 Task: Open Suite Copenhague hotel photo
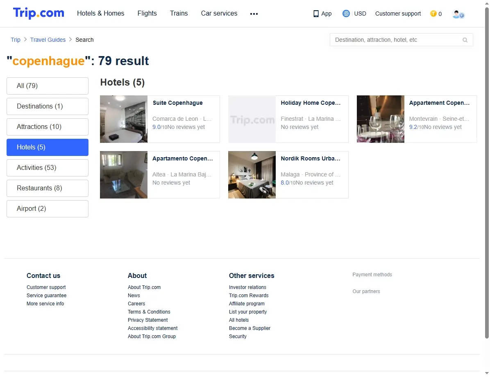tap(124, 119)
